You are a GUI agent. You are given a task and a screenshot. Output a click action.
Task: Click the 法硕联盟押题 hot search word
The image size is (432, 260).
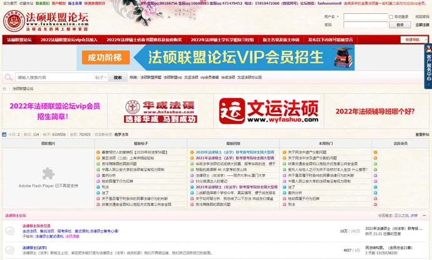[x=151, y=78]
